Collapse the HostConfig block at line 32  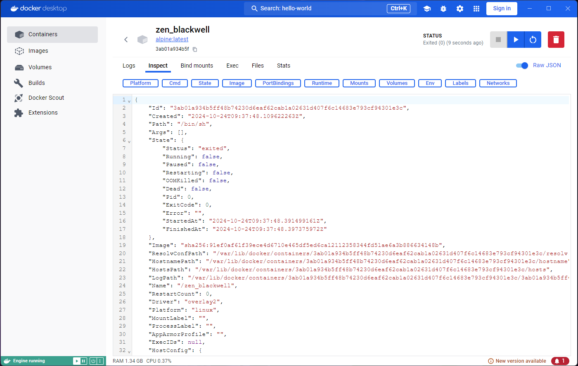click(x=129, y=351)
